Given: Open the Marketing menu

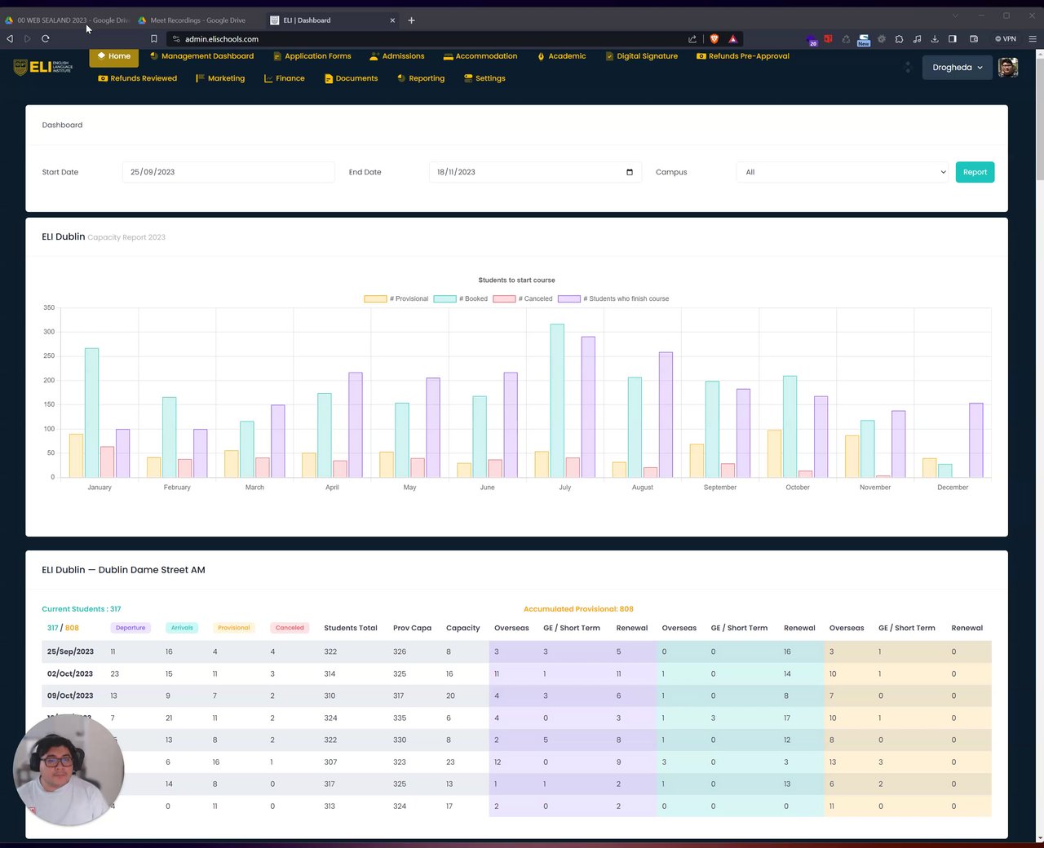Looking at the screenshot, I should tap(220, 78).
